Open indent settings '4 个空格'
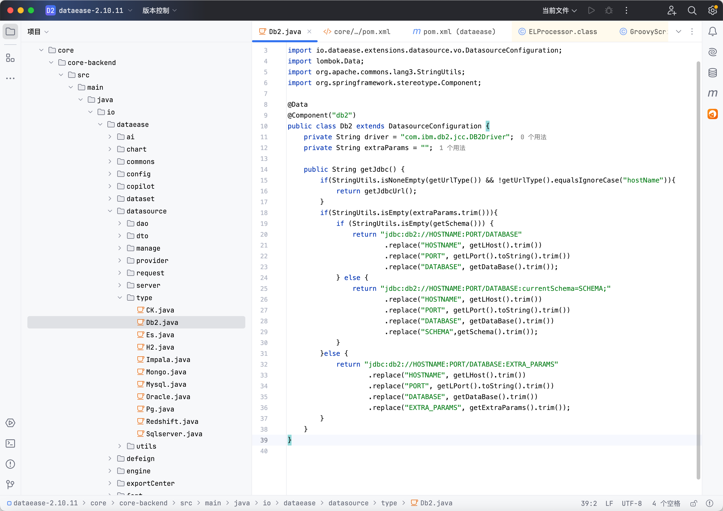Screen dimensions: 723x511 tap(666, 503)
